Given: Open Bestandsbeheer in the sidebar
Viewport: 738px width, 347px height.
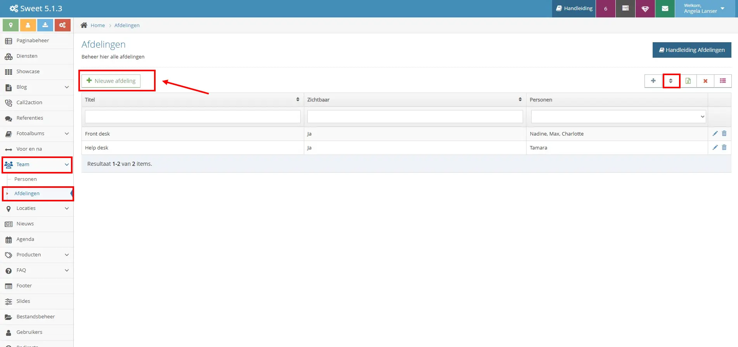Looking at the screenshot, I should 37,317.
